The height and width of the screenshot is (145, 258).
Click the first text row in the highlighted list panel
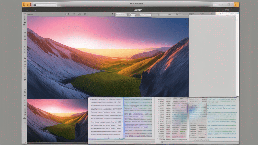coord(106,100)
